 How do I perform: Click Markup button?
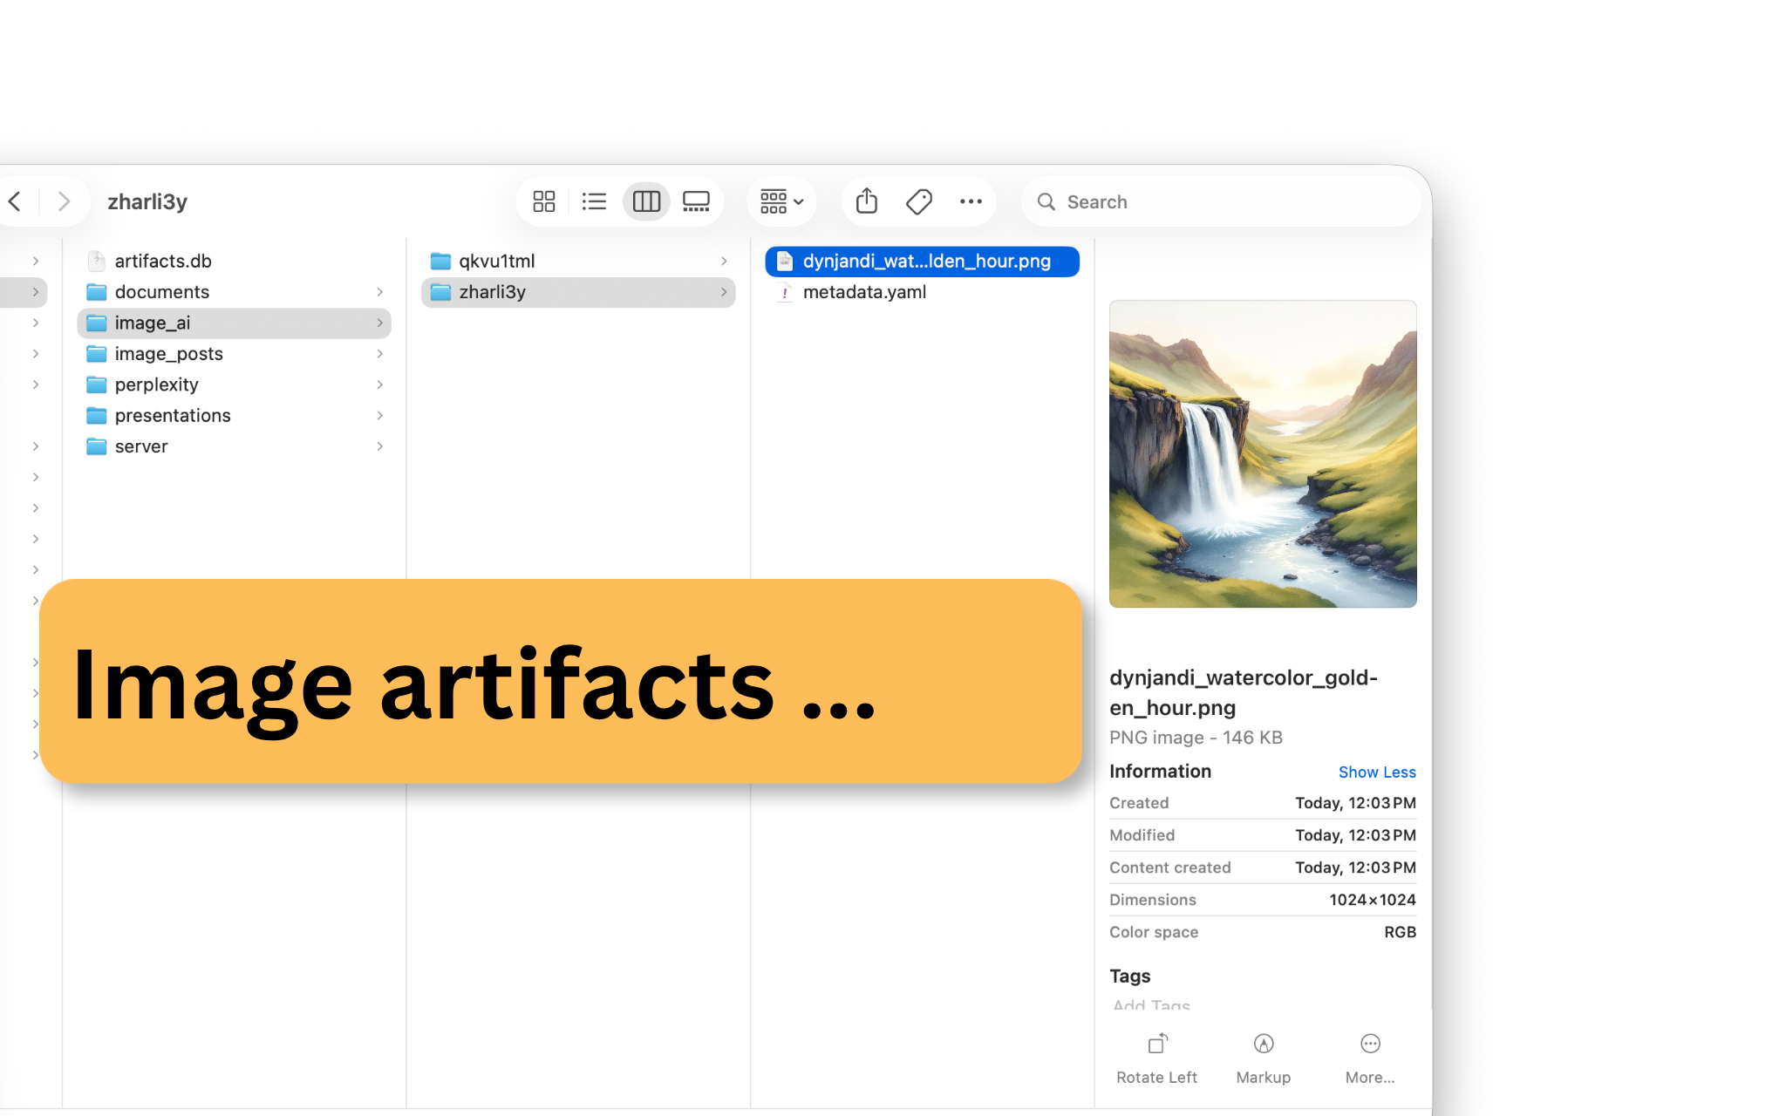click(1264, 1058)
